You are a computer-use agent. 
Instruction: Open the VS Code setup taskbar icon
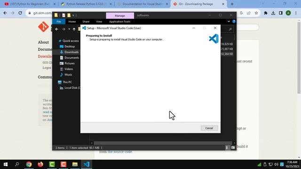87,164
